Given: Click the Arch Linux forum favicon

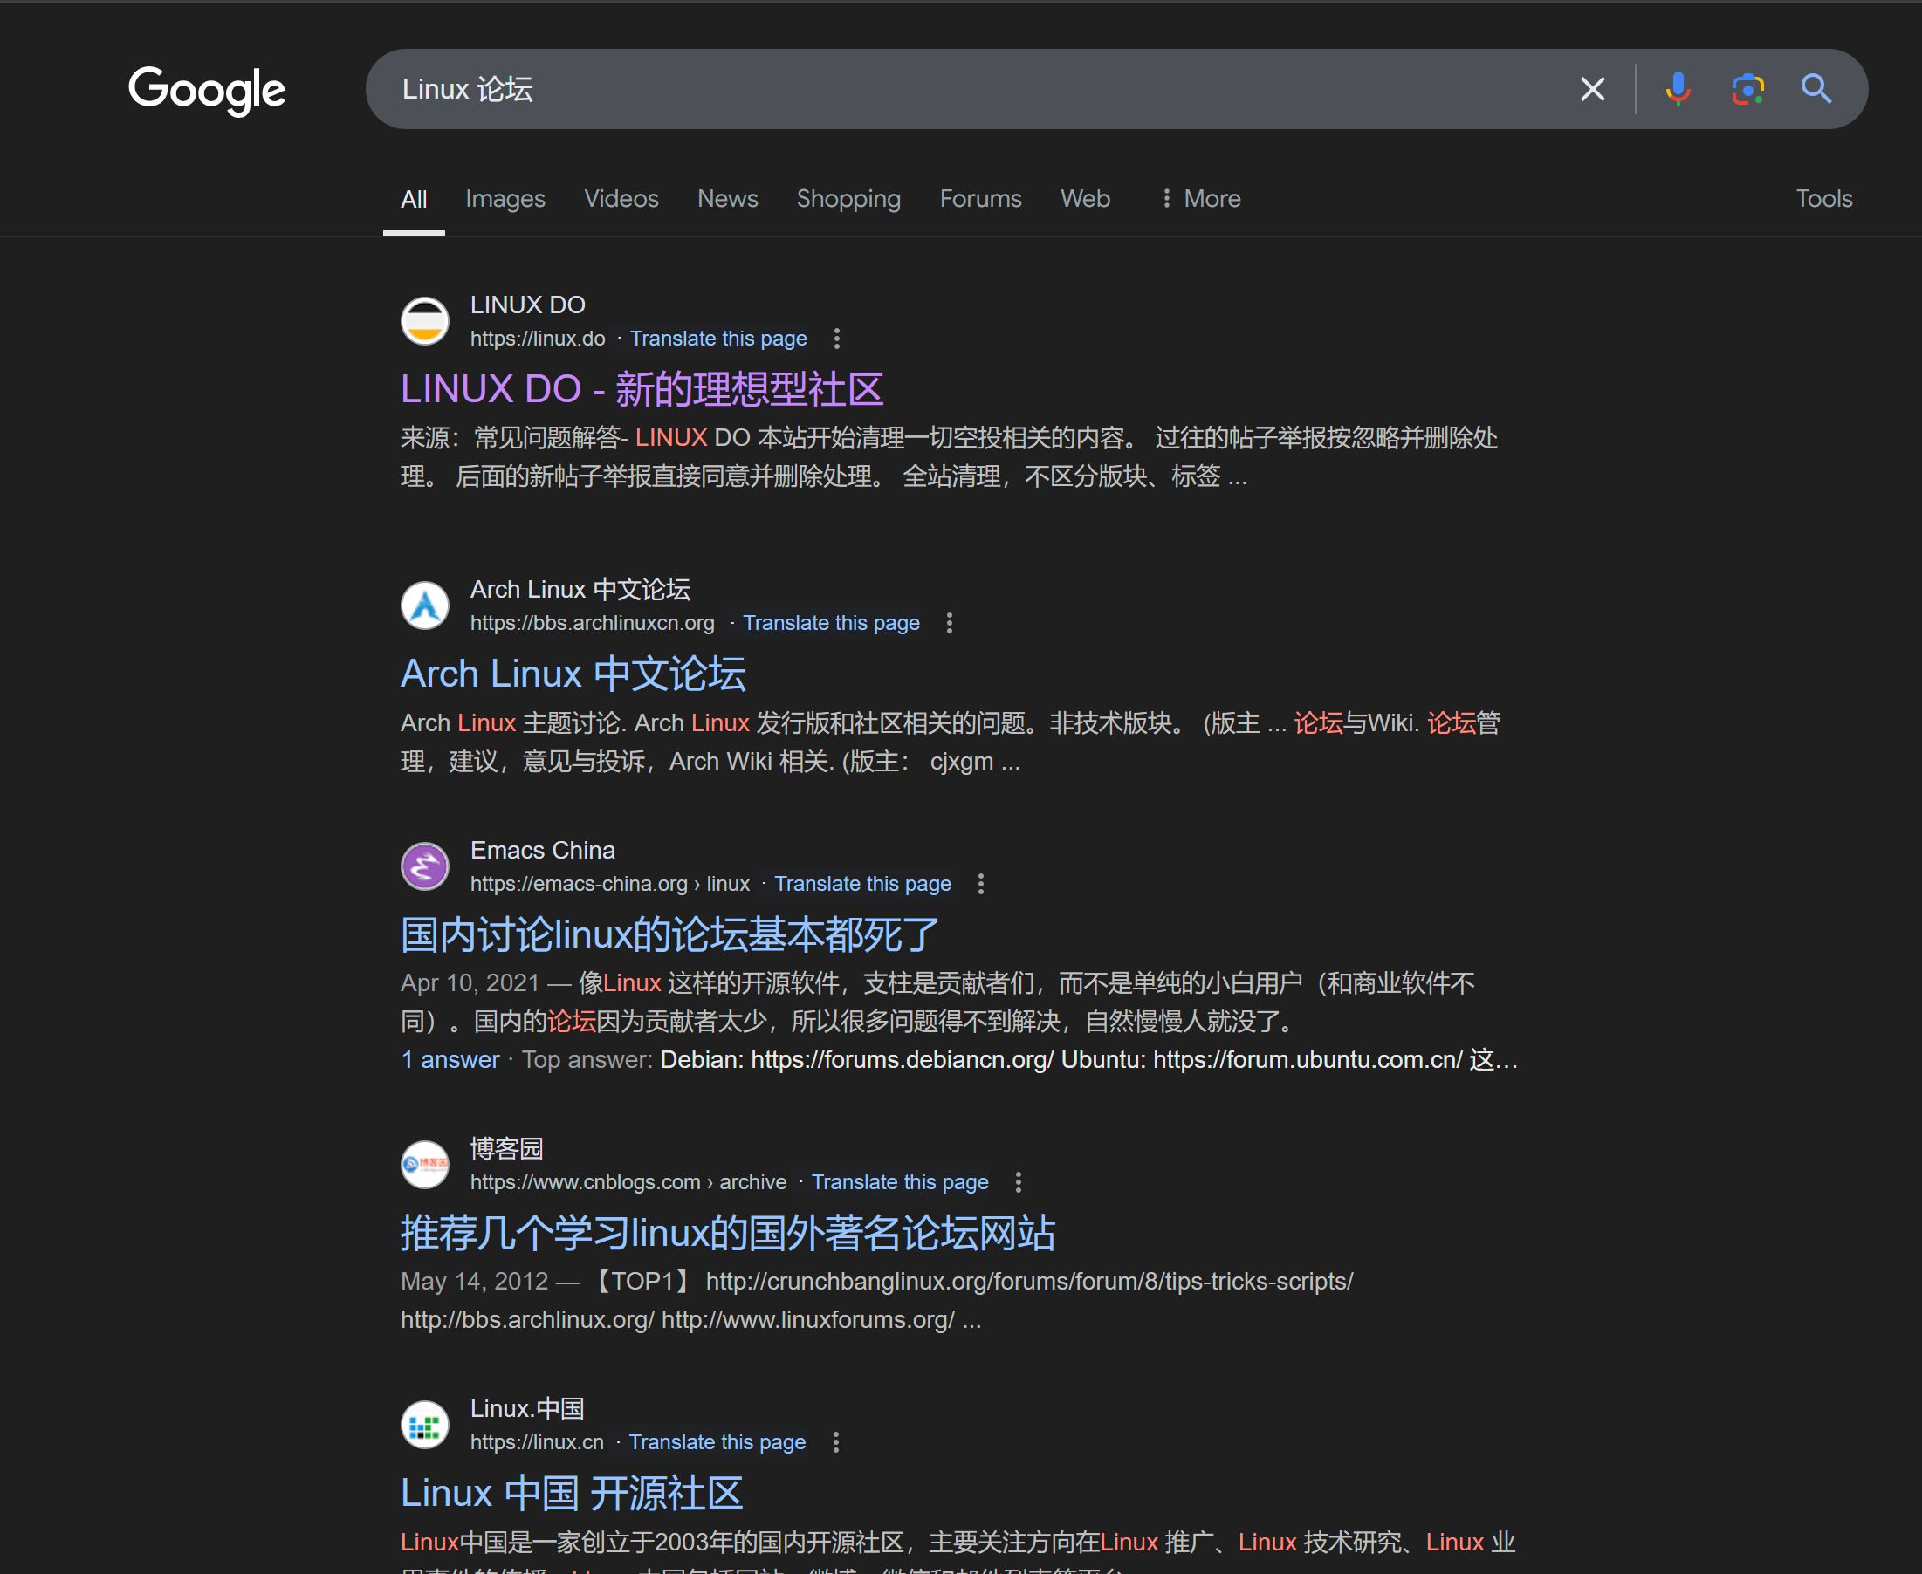Looking at the screenshot, I should pos(424,606).
